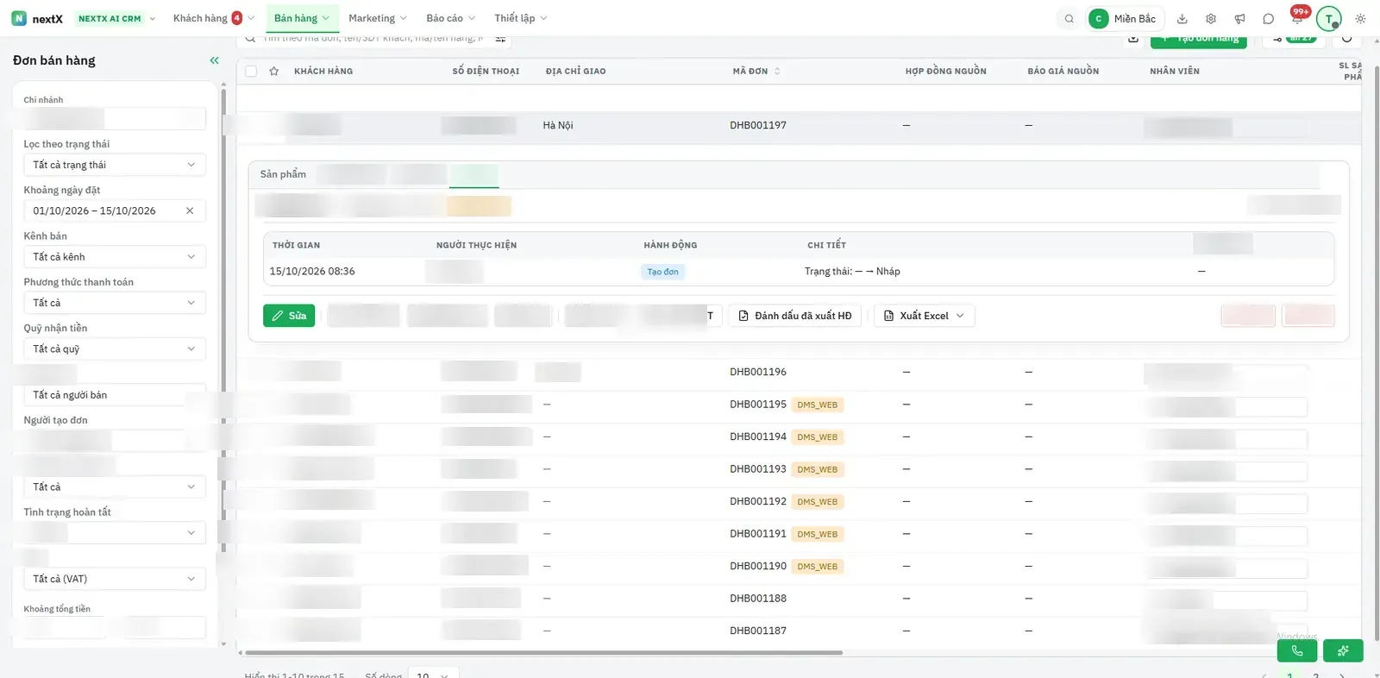The width and height of the screenshot is (1380, 678).
Task: Click the green Sửa edit button
Action: 289,316
